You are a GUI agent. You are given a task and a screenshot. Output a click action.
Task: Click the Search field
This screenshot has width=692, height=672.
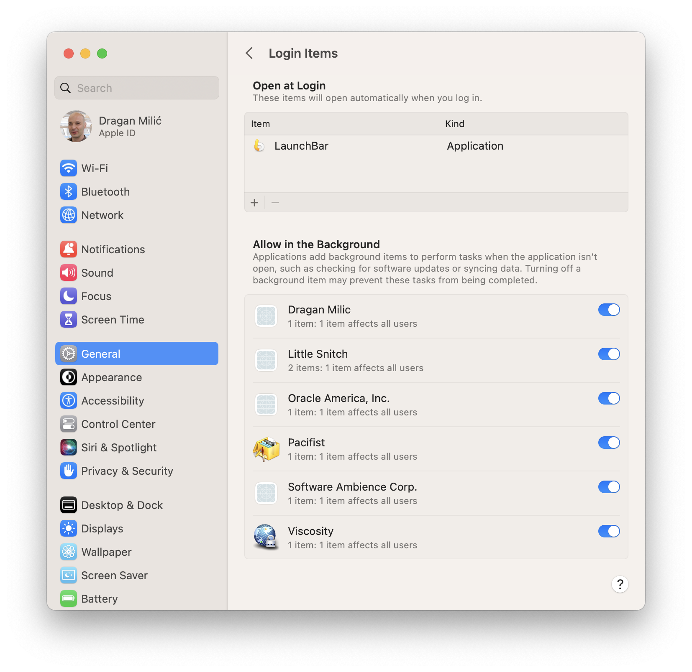click(x=137, y=88)
